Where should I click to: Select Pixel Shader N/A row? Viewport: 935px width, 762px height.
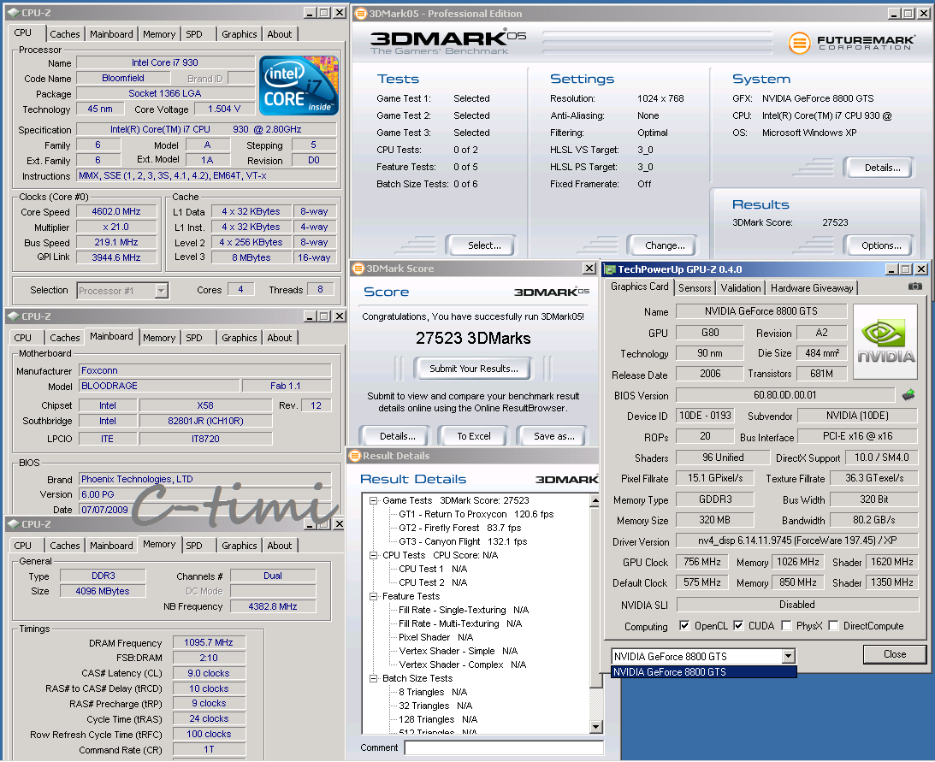(x=435, y=637)
